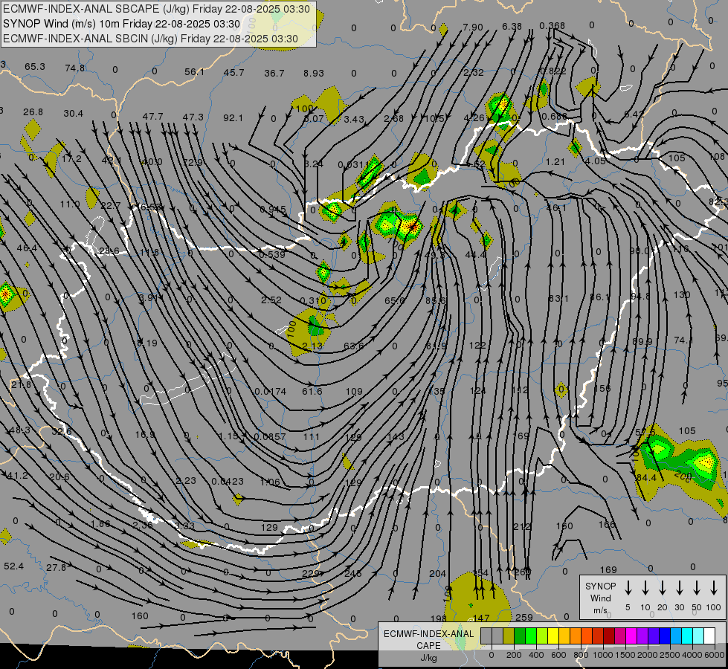Click the 1500 tick label in CAPE legend
This screenshot has width=728, height=669.
click(625, 655)
